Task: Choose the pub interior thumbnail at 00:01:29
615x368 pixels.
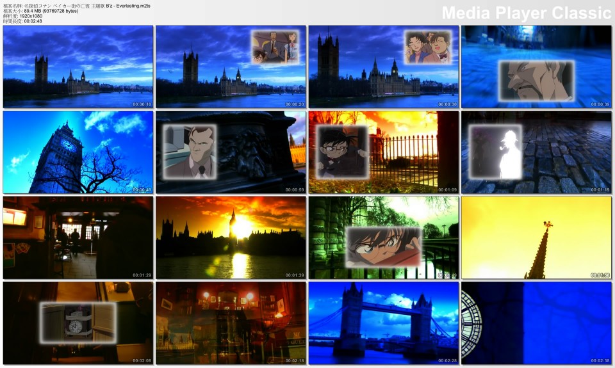Action: (x=78, y=237)
